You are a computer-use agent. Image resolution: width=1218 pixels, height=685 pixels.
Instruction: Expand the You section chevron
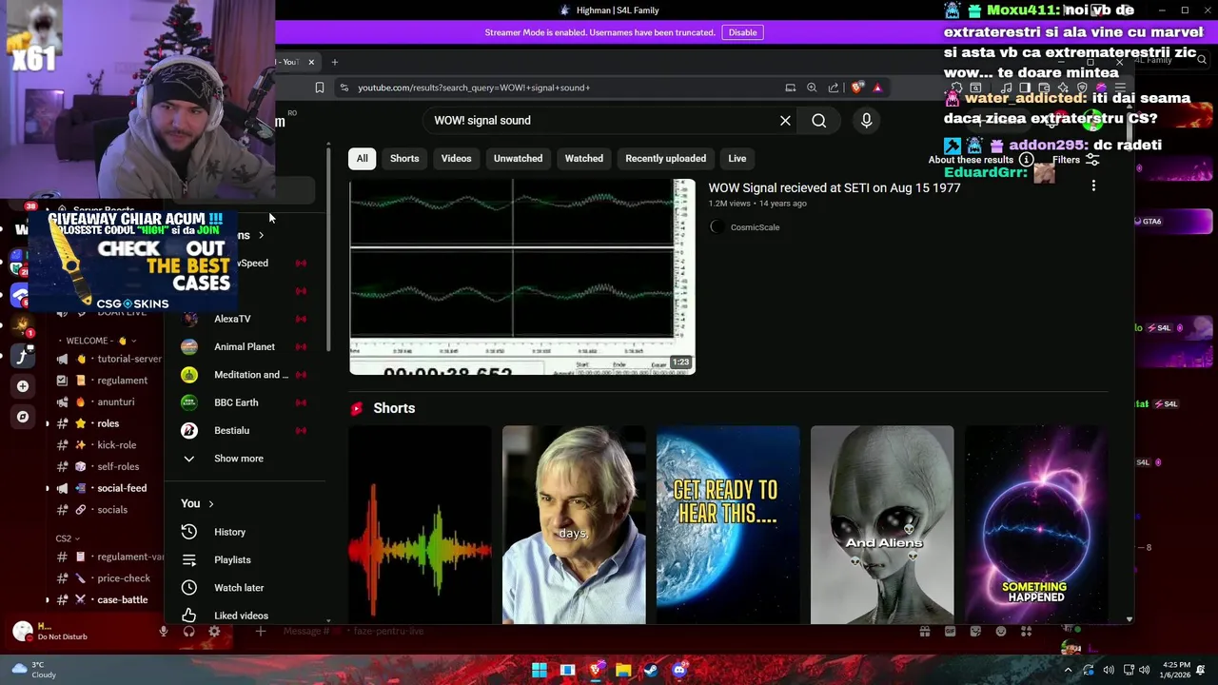click(x=211, y=504)
